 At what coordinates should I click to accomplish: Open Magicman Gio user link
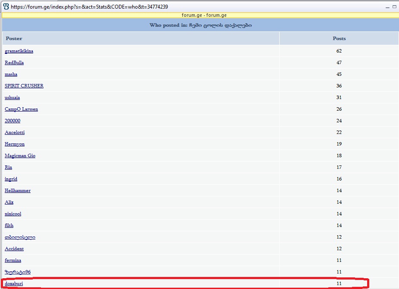pos(20,156)
